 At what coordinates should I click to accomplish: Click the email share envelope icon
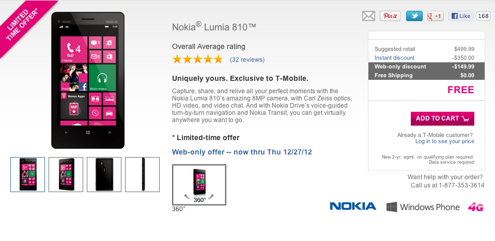click(368, 16)
